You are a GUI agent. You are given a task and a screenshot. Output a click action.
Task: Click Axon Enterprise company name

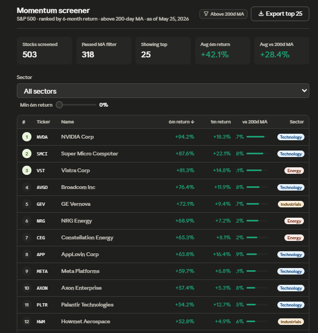tap(81, 288)
